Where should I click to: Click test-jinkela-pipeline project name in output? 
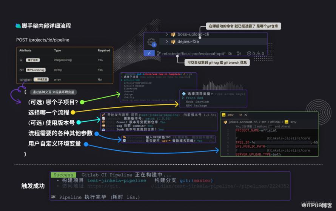click(117, 180)
